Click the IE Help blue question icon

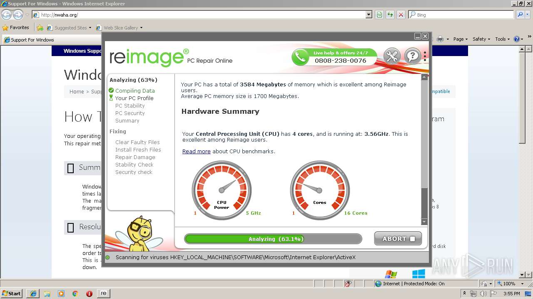point(517,39)
